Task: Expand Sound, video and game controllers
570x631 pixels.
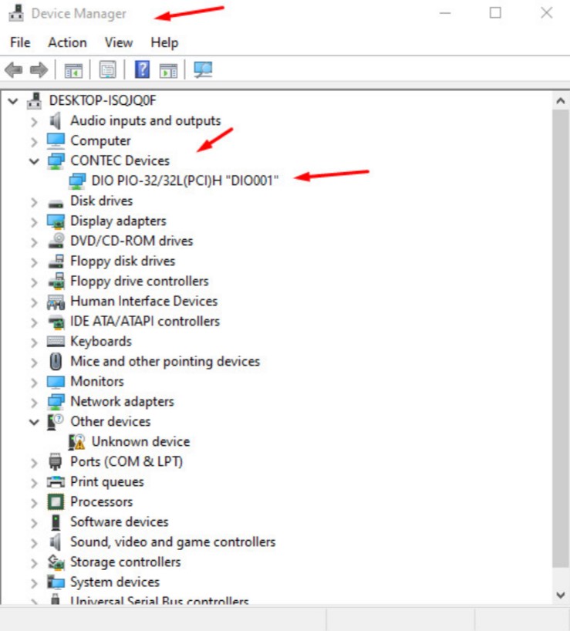Action: point(34,543)
